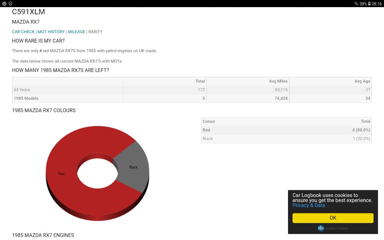Click the Total column header in the years table
The image size is (384, 240).
click(x=200, y=81)
